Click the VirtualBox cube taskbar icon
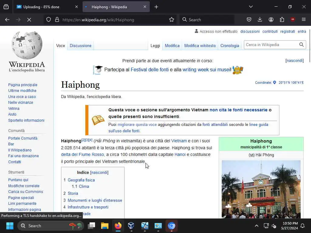Screen dimensions: 311x233 pos(131,226)
